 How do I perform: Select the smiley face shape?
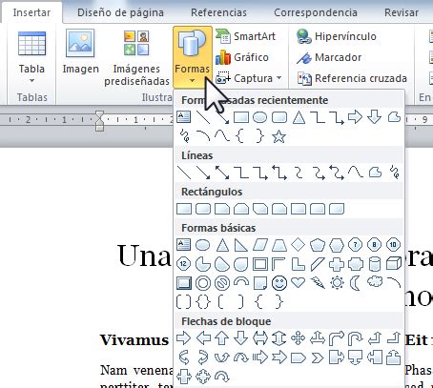(x=279, y=282)
